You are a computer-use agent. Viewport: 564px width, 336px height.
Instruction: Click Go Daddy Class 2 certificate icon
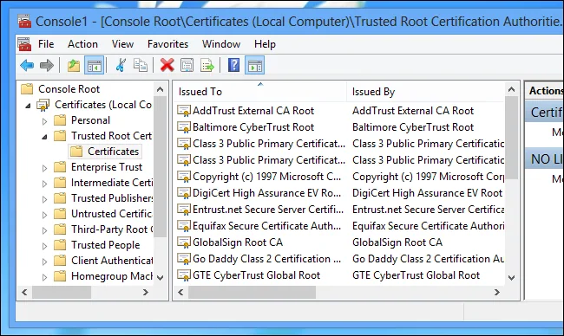pyautogui.click(x=184, y=259)
